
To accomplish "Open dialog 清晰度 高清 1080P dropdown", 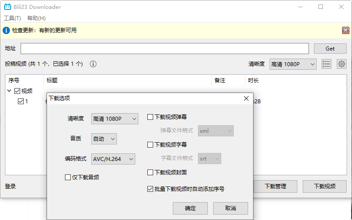I will point(115,119).
